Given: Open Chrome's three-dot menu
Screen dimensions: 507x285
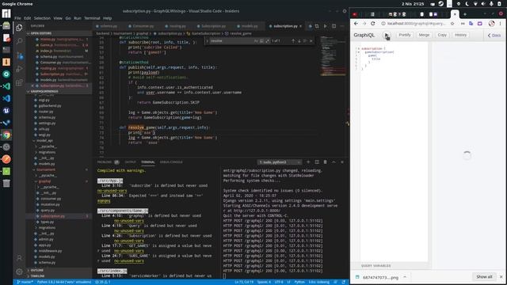Looking at the screenshot, I should tap(501, 24).
